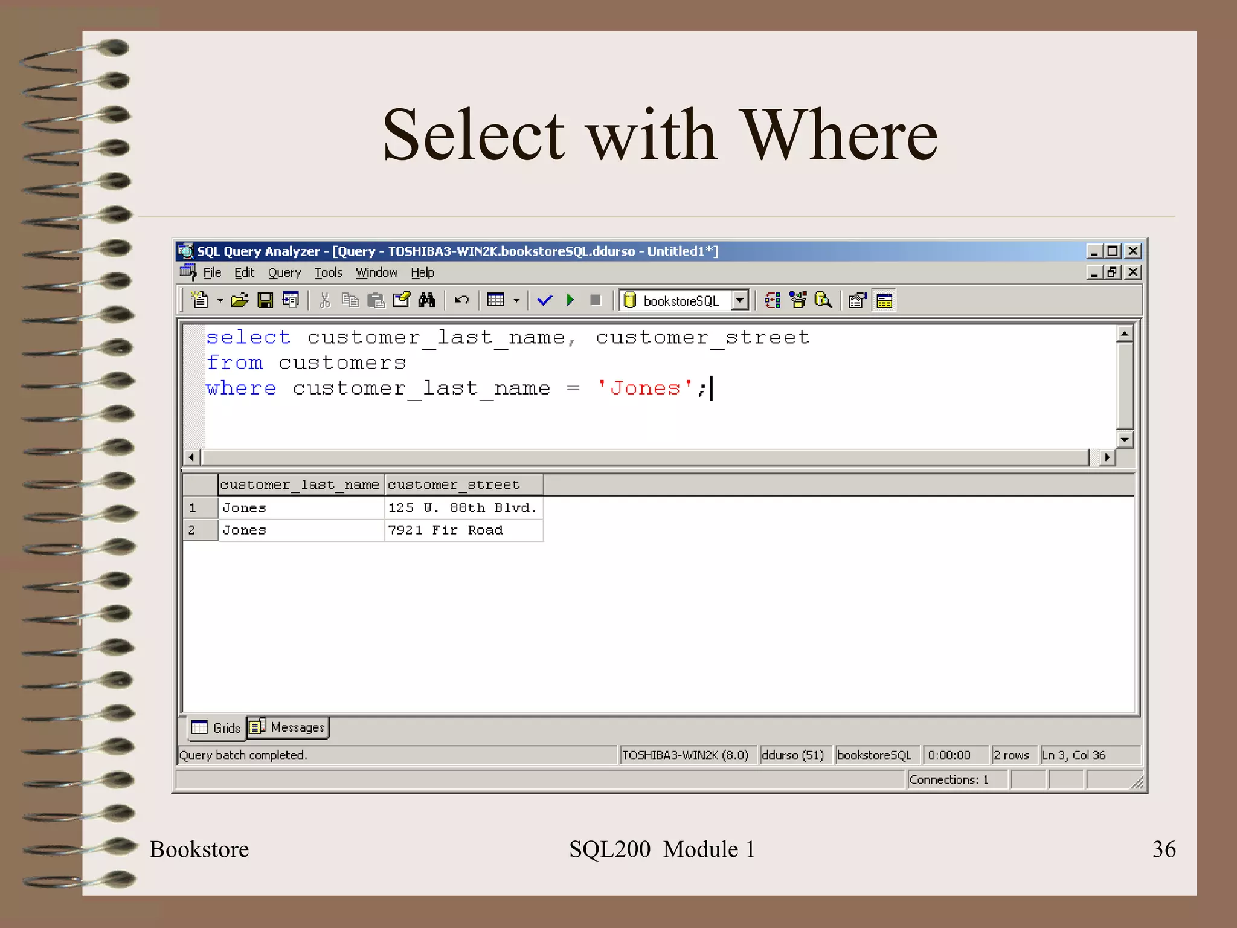1237x928 pixels.
Task: Click the Undo arrow icon
Action: click(x=461, y=300)
